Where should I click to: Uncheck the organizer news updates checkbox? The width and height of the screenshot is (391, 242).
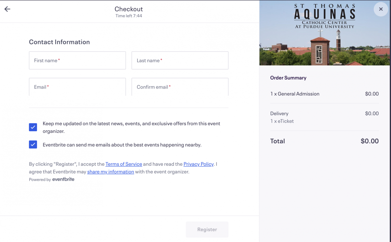[33, 127]
